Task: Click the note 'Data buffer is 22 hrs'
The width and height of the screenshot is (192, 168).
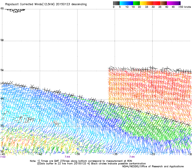Action: [52, 164]
